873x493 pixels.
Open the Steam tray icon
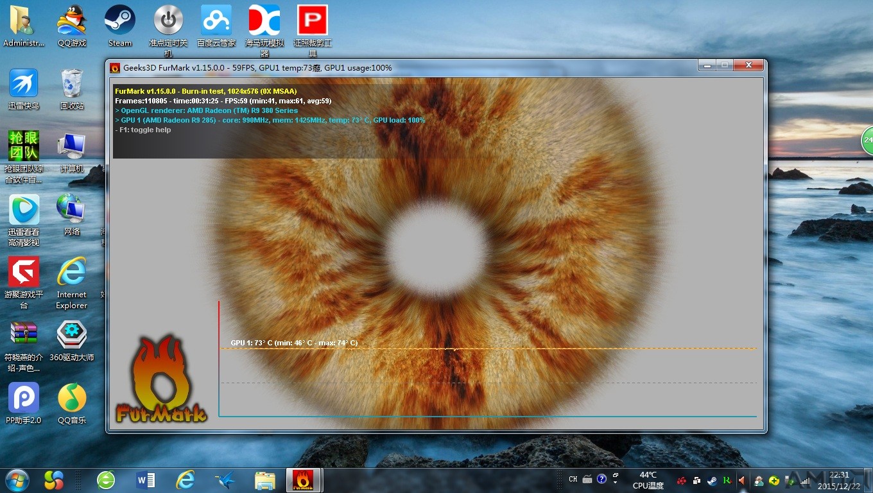point(712,480)
